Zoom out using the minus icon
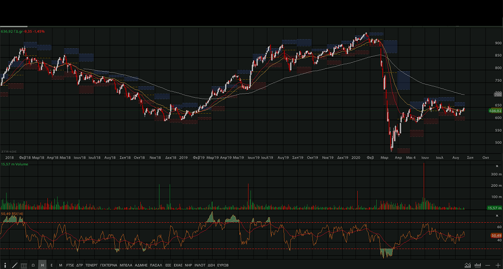 pos(488,265)
